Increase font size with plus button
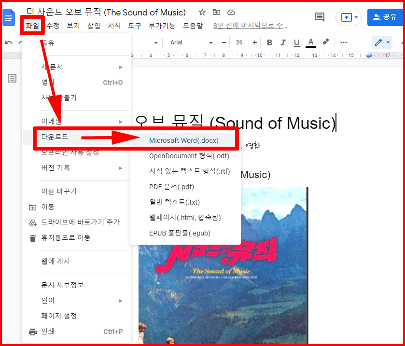The image size is (405, 346). [255, 42]
